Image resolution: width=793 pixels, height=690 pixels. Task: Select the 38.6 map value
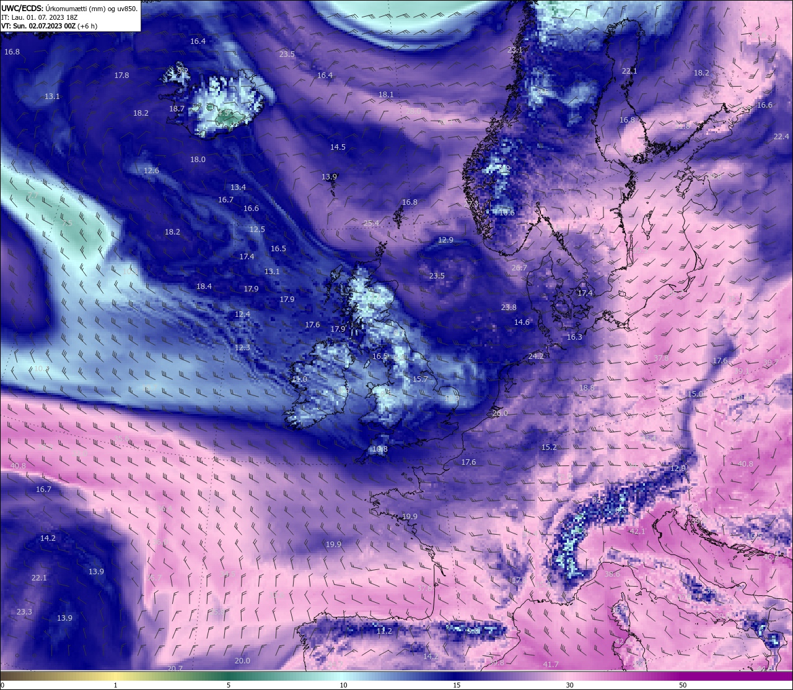coord(612,574)
